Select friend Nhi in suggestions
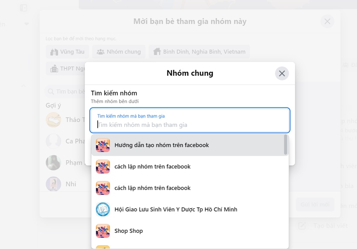Viewport: 357px width, 249px height. click(x=65, y=184)
